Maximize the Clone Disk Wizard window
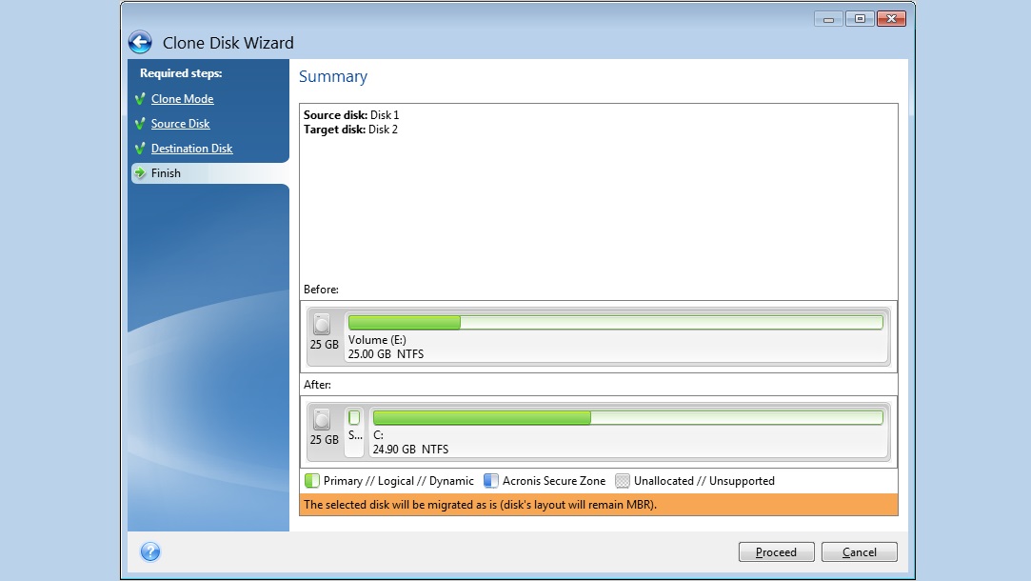Image resolution: width=1031 pixels, height=581 pixels. [860, 19]
